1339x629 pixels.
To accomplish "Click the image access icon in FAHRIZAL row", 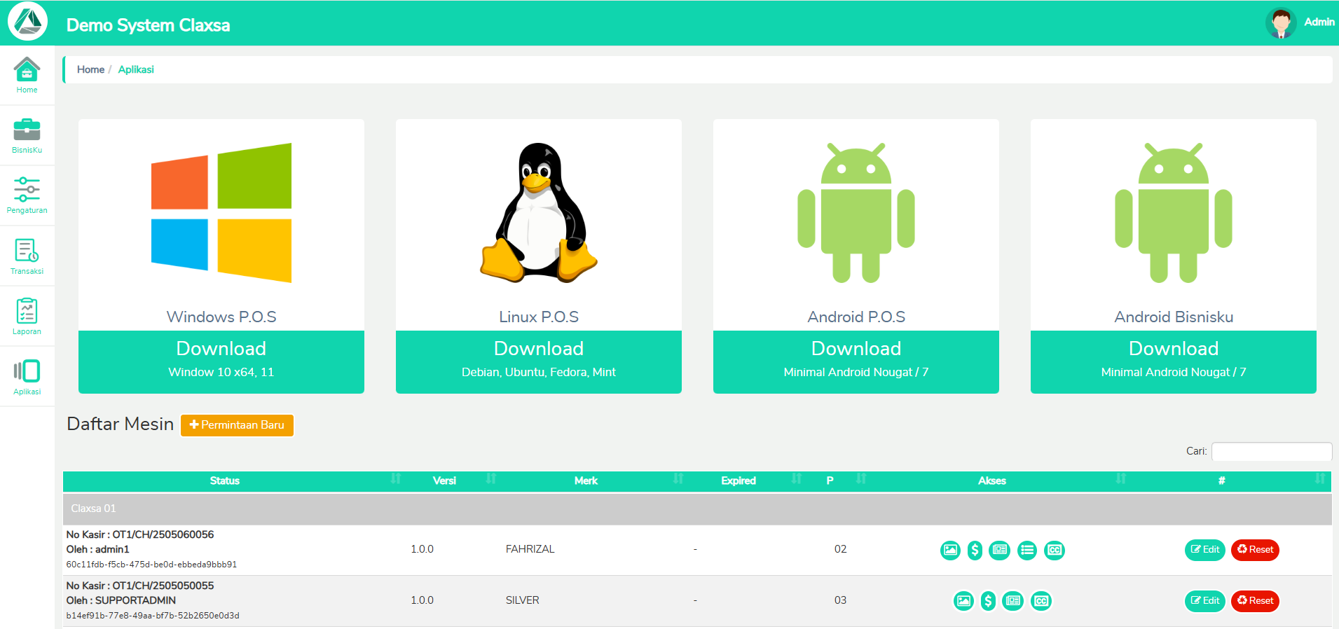I will pyautogui.click(x=950, y=551).
